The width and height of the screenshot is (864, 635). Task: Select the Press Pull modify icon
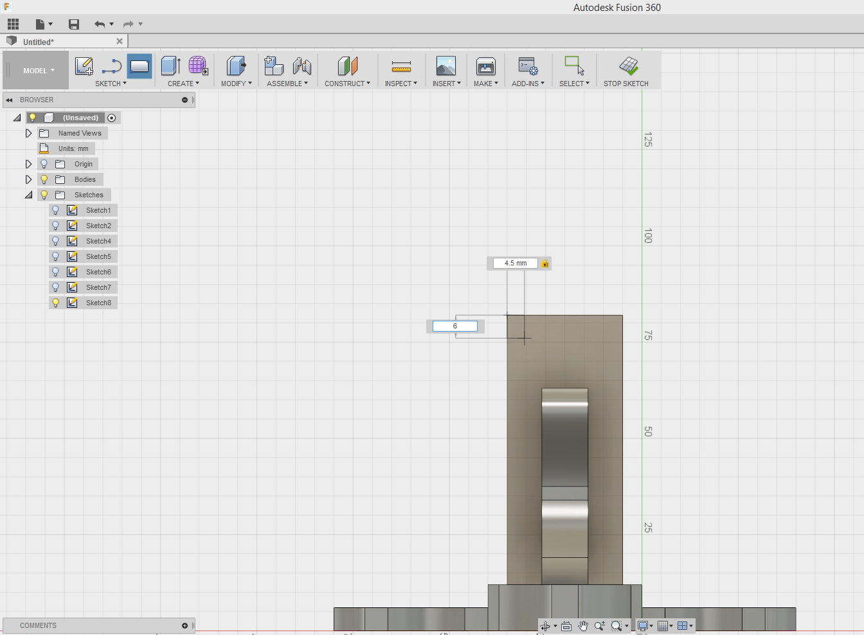(x=236, y=66)
